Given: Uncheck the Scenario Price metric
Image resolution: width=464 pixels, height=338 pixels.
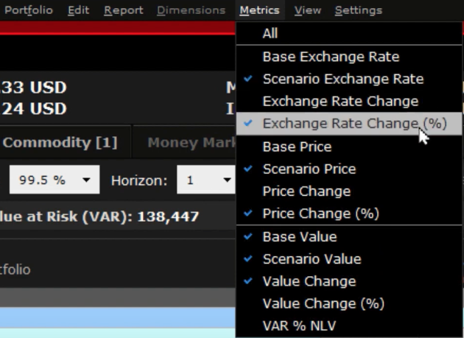Looking at the screenshot, I should click(309, 169).
